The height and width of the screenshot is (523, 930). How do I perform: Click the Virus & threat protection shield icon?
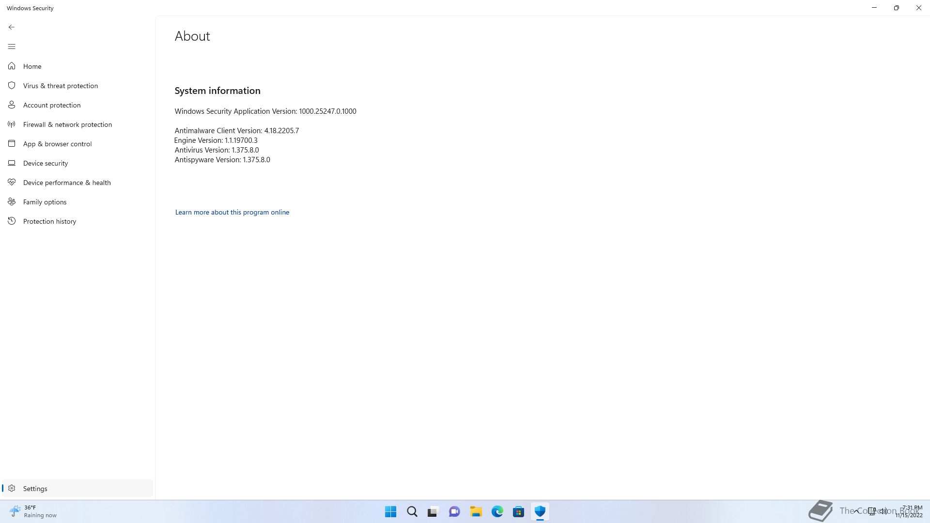click(x=12, y=85)
